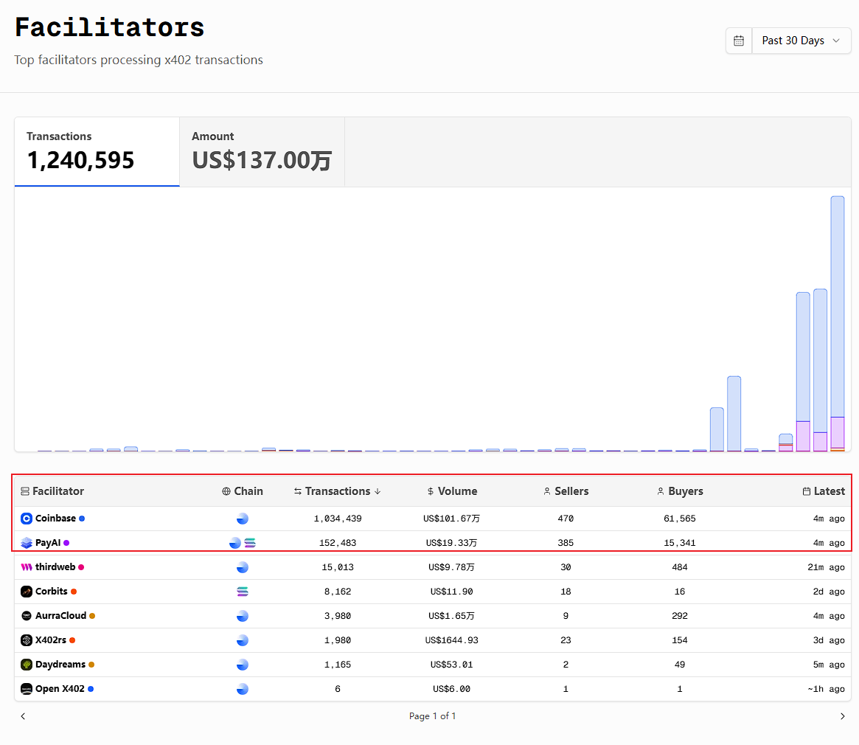
Task: Click the Daydreams logo icon
Action: 27,665
